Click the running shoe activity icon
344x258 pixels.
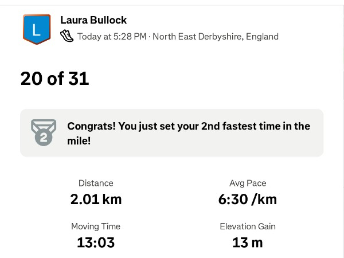67,36
